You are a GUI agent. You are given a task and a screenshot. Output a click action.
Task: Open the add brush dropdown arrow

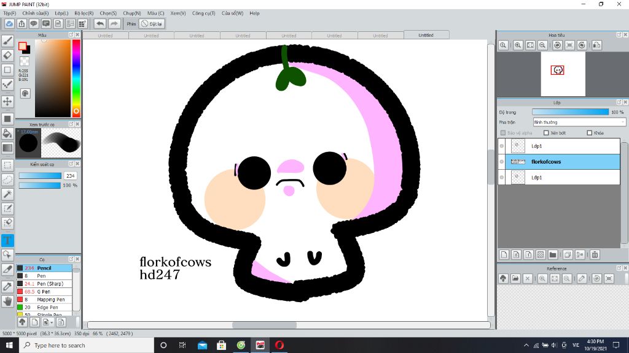pyautogui.click(x=52, y=322)
